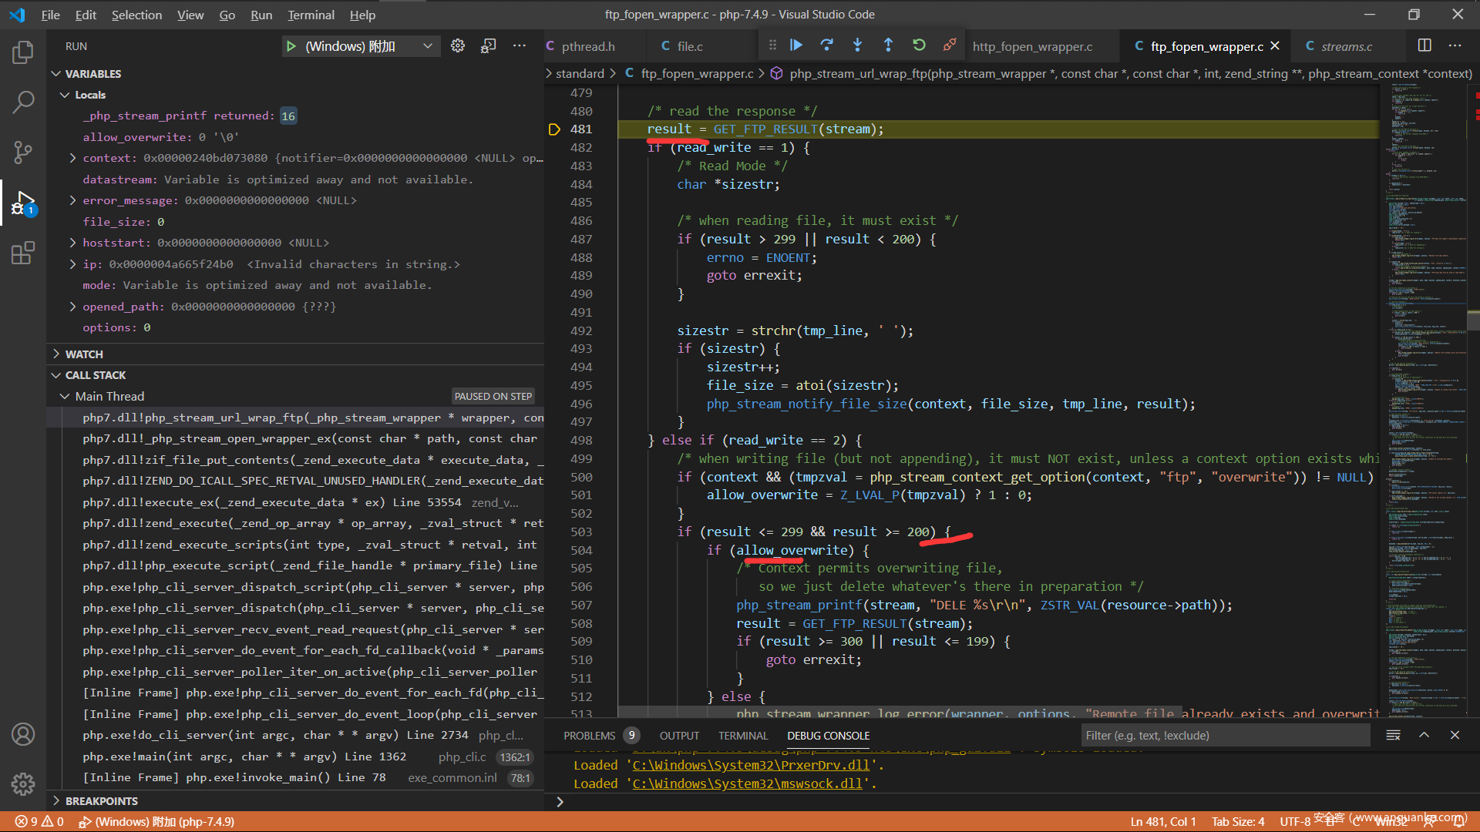The image size is (1480, 832).
Task: Split the editor to the right
Action: [1424, 45]
